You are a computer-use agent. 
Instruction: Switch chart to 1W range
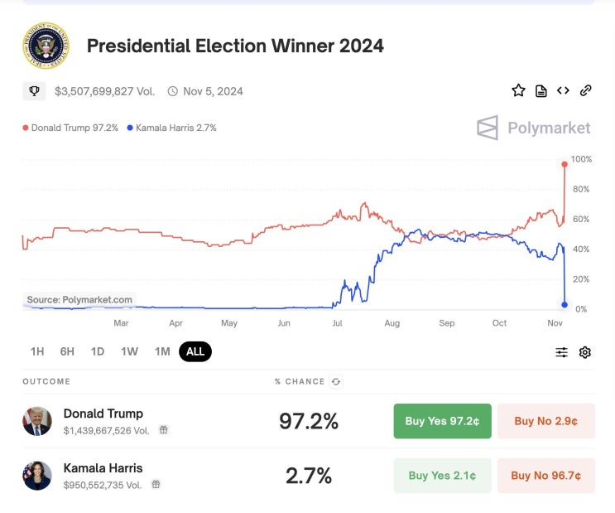pyautogui.click(x=129, y=351)
